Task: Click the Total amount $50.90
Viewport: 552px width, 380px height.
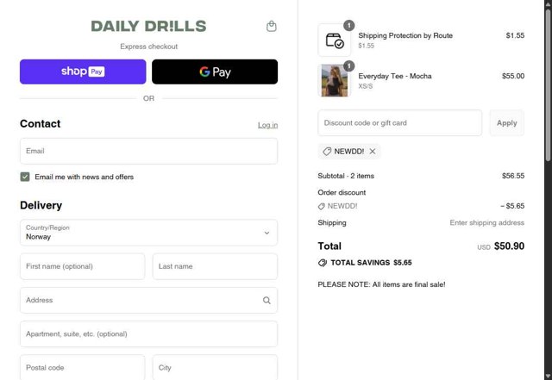Action: tap(509, 246)
